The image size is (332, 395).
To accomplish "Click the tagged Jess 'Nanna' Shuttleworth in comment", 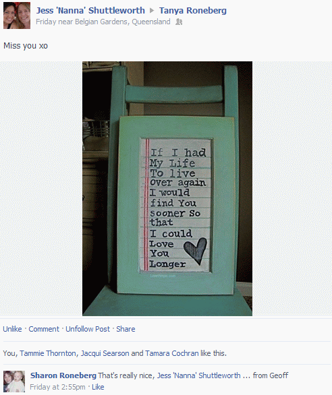I will click(x=199, y=375).
